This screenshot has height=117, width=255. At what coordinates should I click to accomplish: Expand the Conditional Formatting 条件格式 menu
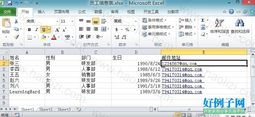point(154,20)
